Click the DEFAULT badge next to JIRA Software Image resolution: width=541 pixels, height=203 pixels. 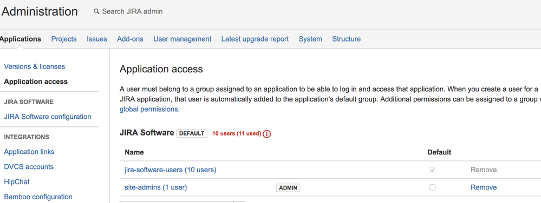(x=192, y=133)
